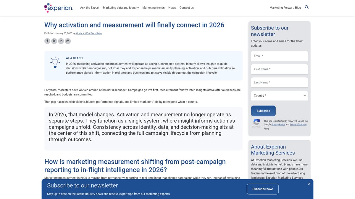355x199 pixels.
Task: Open the author profile for Ali Mack
Action: (x=88, y=33)
